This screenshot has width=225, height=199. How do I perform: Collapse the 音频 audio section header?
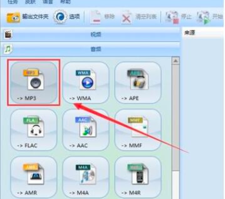(x=90, y=49)
